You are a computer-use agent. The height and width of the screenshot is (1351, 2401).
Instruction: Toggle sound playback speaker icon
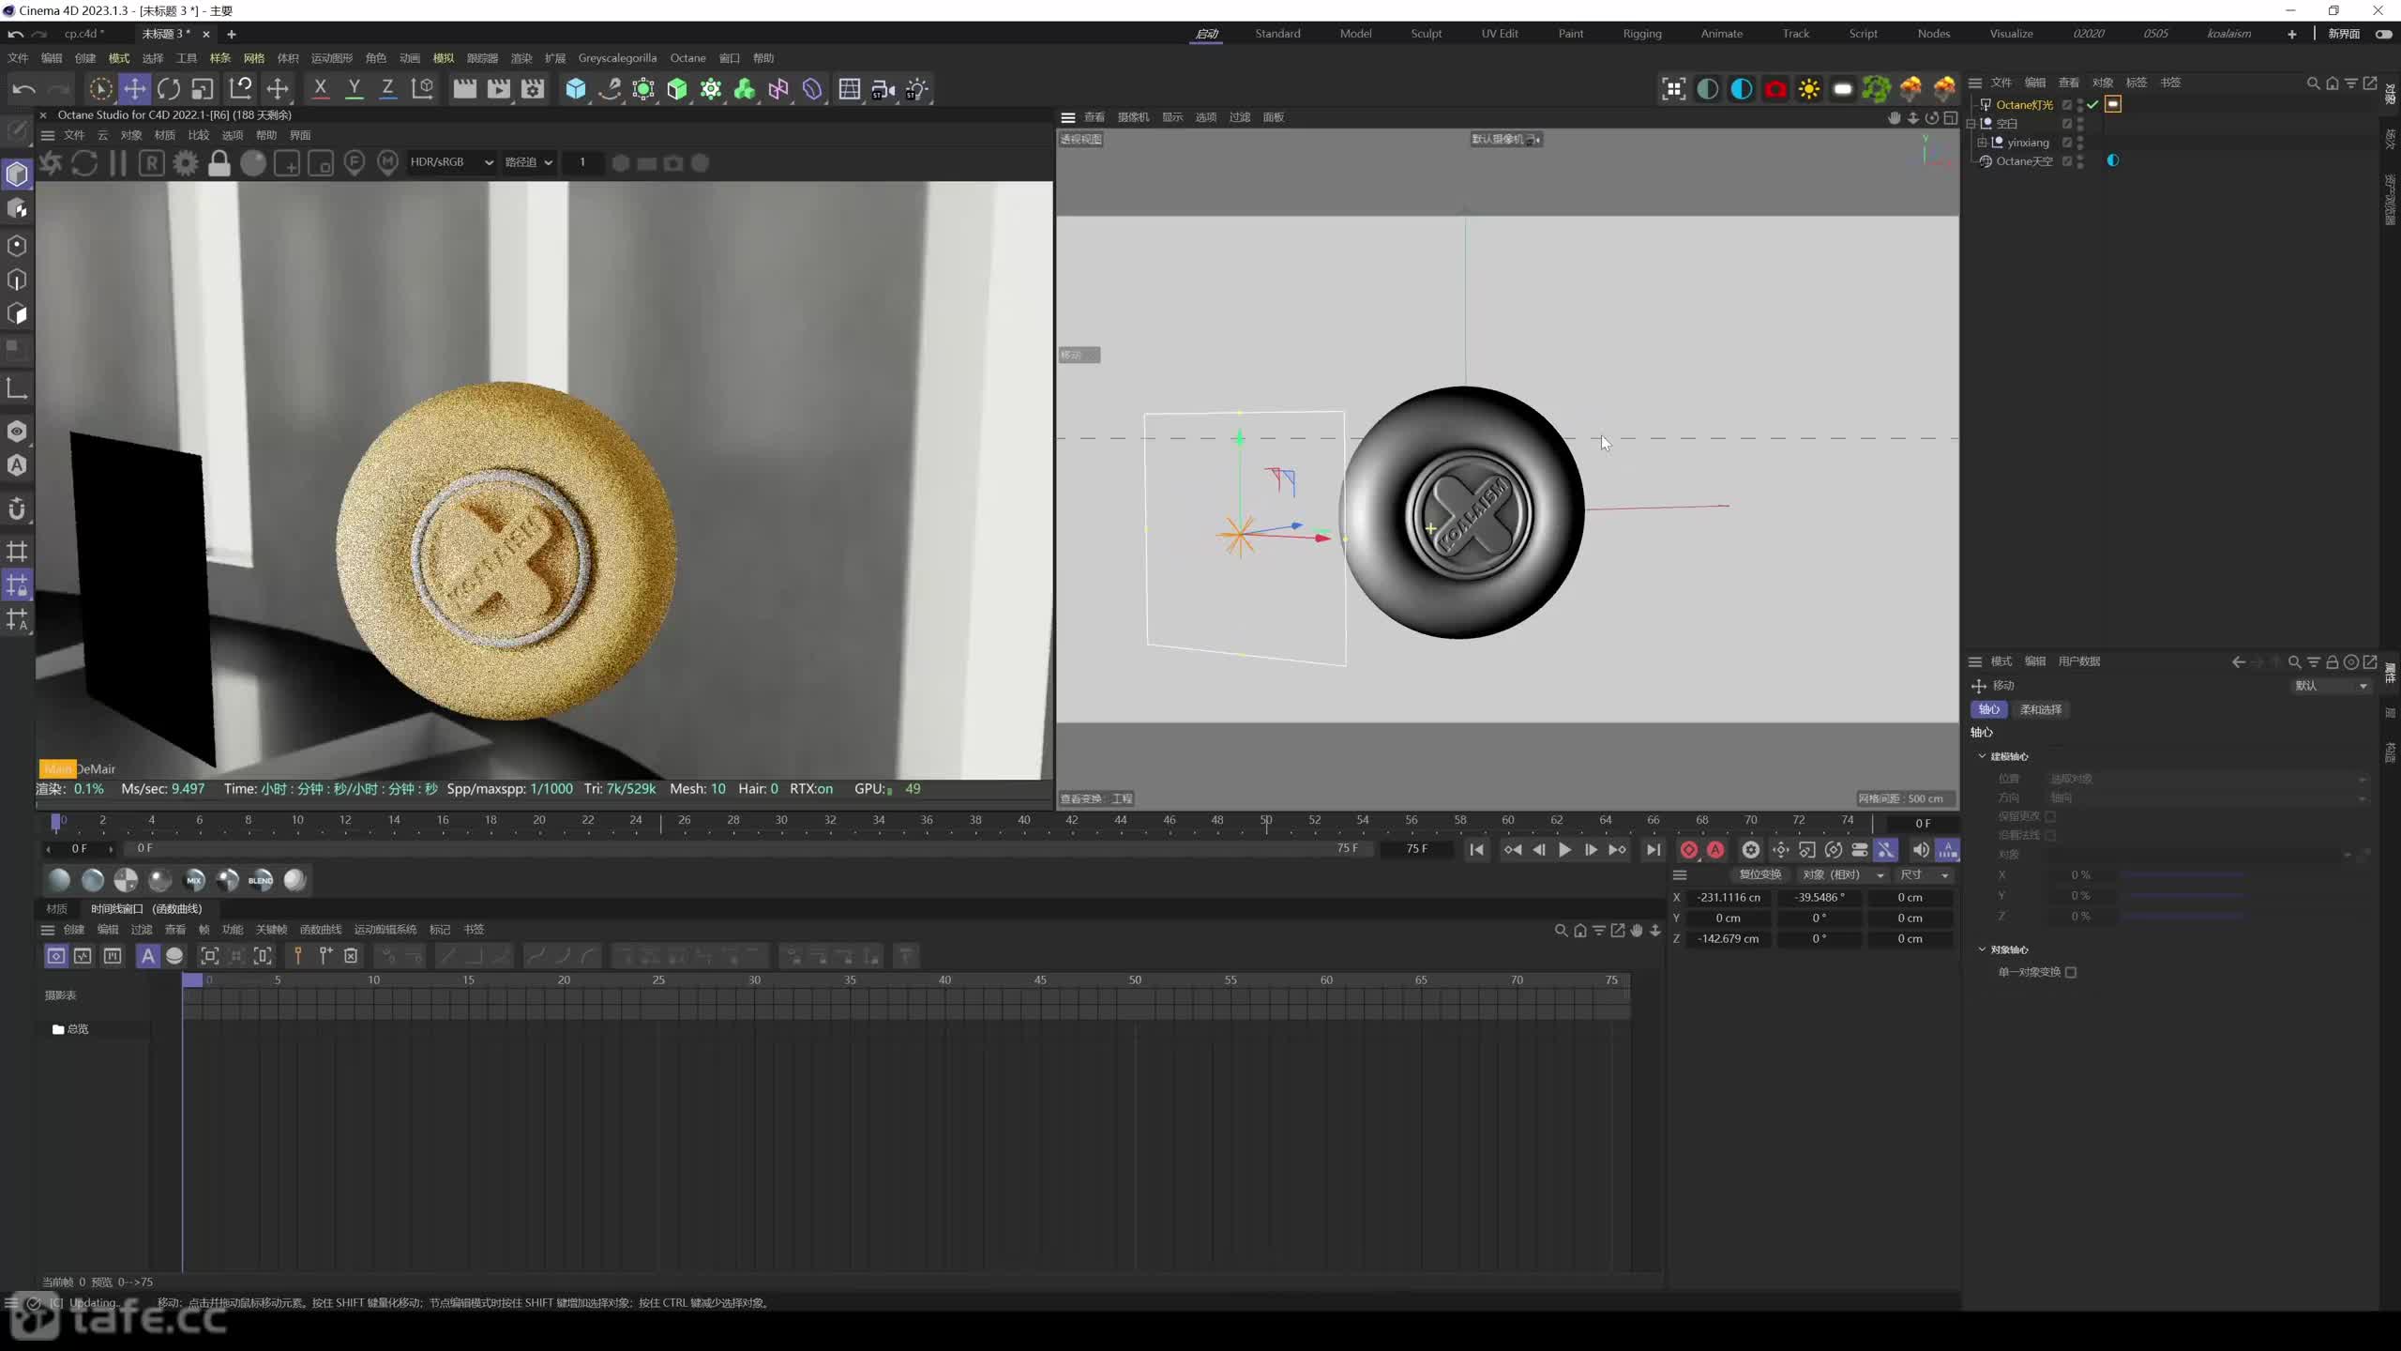click(1921, 850)
